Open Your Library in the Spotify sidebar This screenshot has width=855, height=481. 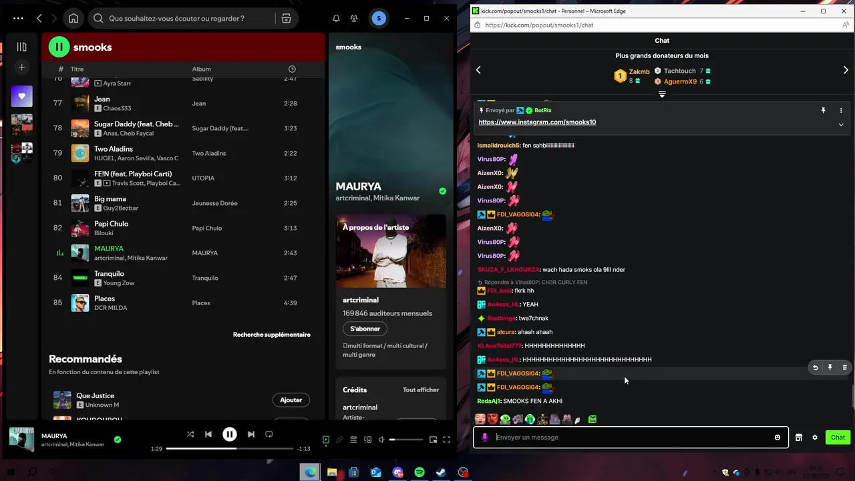tap(21, 47)
